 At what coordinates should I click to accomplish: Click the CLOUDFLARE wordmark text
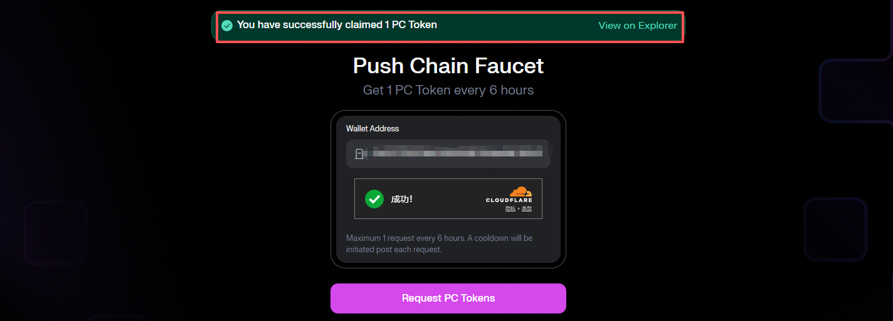(x=509, y=200)
